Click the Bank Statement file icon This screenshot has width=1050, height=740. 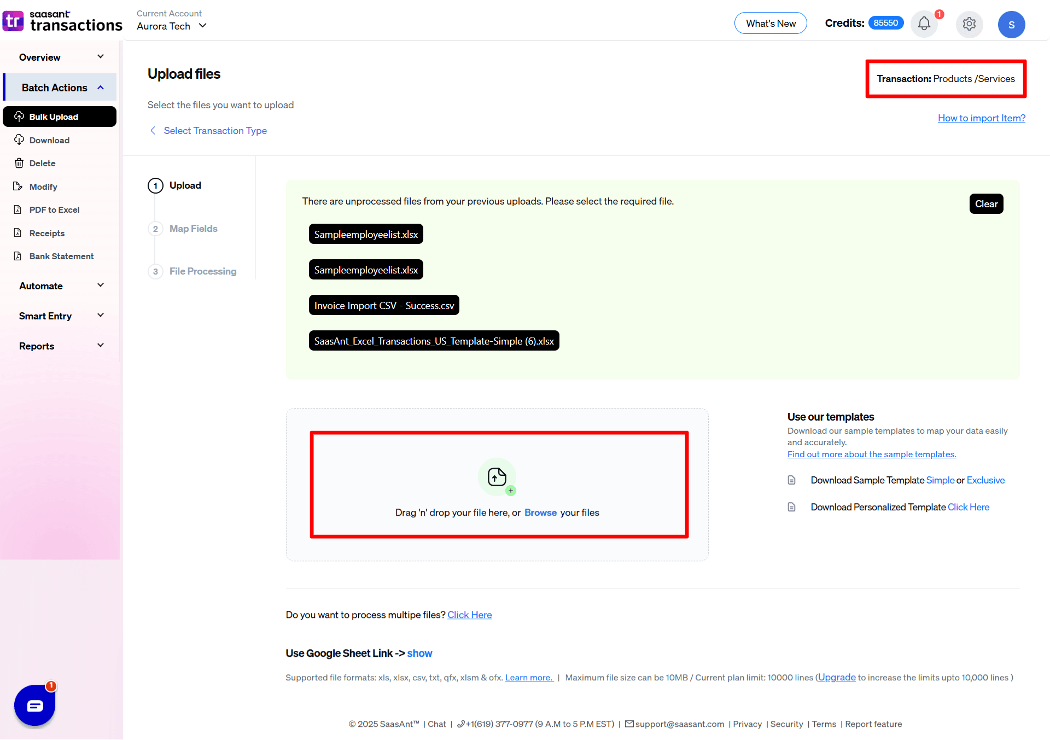pos(18,256)
